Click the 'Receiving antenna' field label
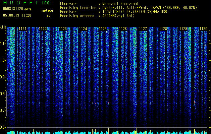211x134 pixels. (x=77, y=16)
